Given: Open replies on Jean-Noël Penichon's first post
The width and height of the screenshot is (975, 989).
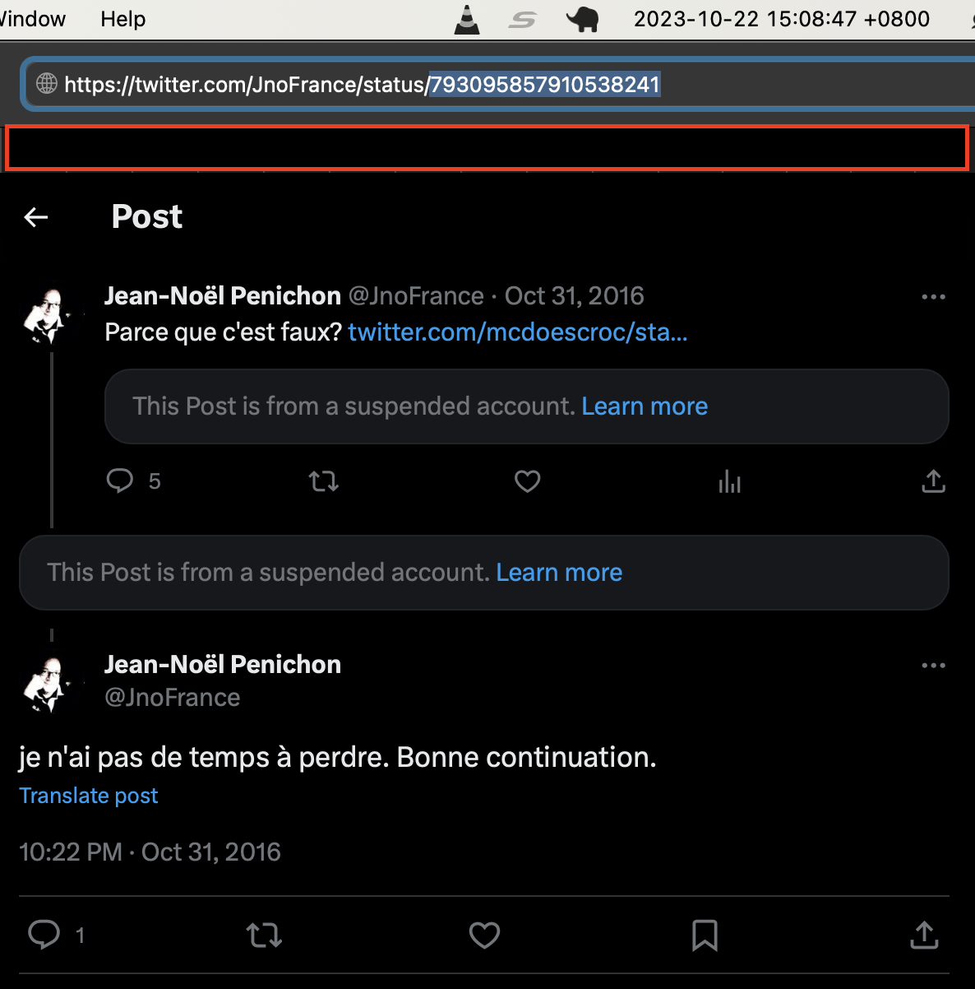Looking at the screenshot, I should coord(120,481).
